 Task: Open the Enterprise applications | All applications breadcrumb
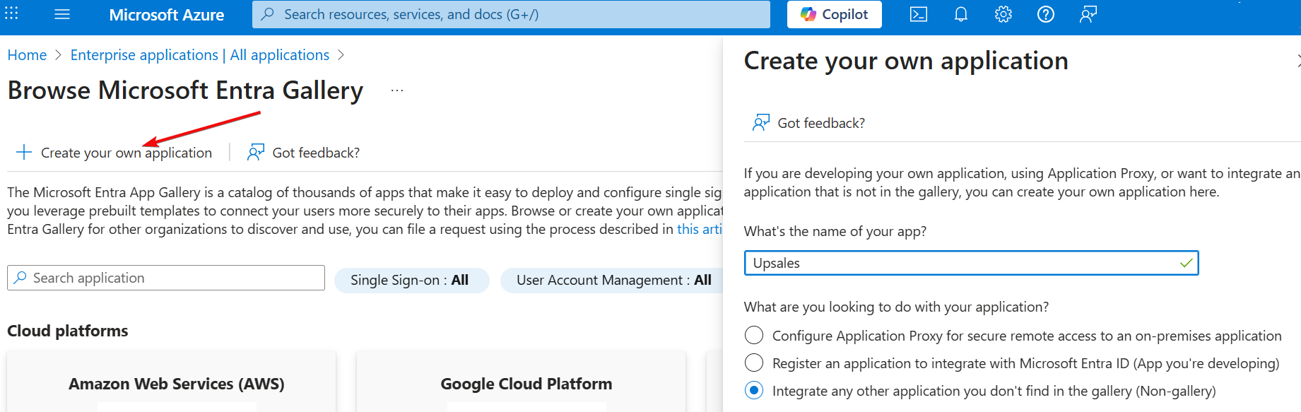click(x=200, y=55)
